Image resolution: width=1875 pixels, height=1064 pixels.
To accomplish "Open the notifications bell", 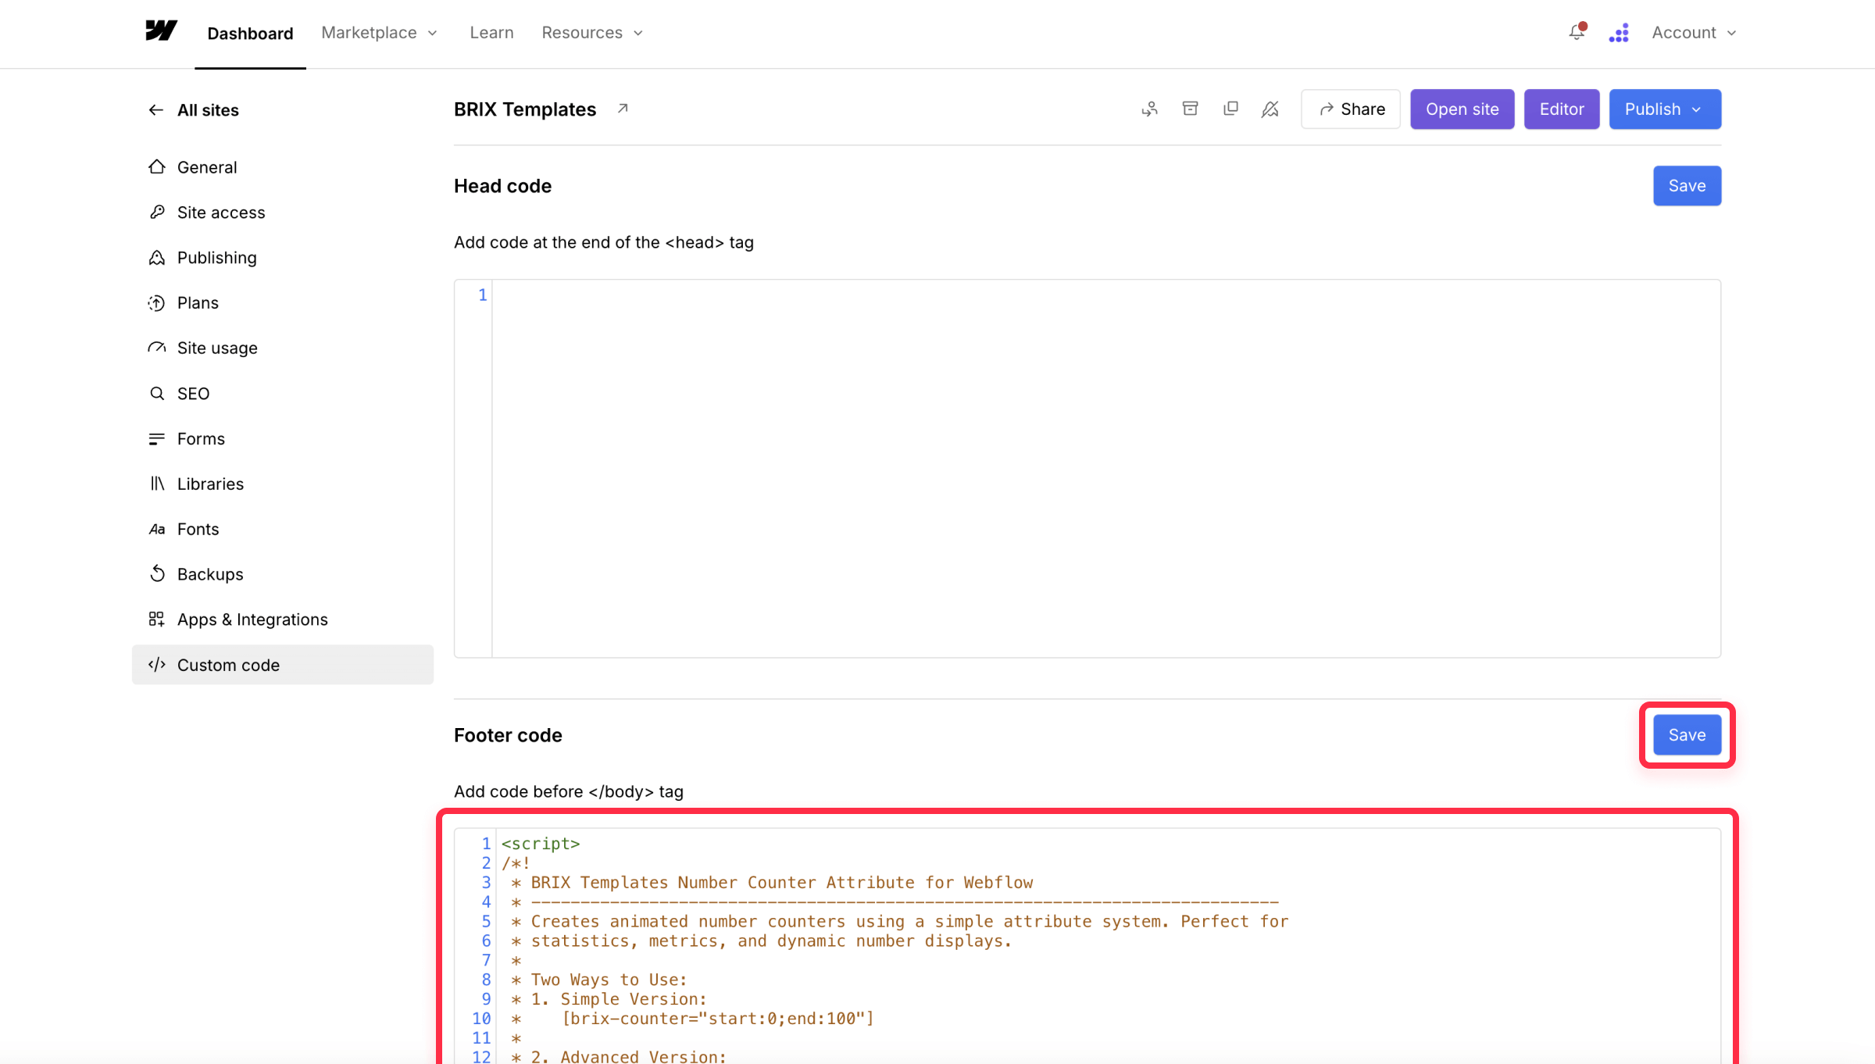I will [1577, 32].
